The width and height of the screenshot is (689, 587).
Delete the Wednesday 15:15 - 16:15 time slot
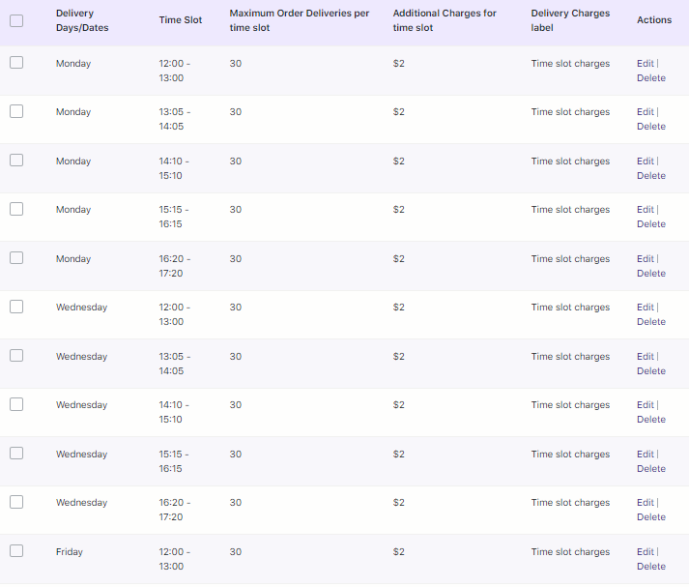[x=650, y=469]
